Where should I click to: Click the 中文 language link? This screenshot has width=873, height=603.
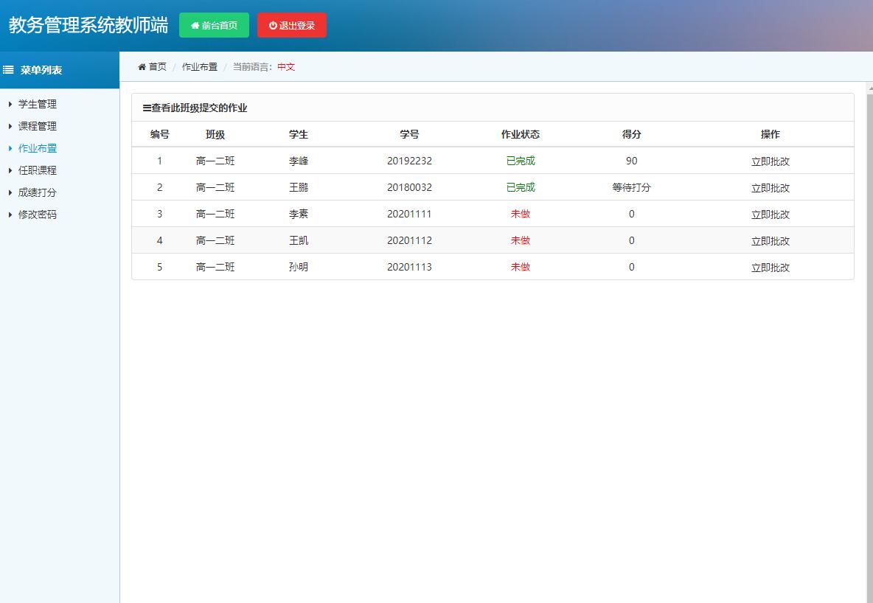285,66
